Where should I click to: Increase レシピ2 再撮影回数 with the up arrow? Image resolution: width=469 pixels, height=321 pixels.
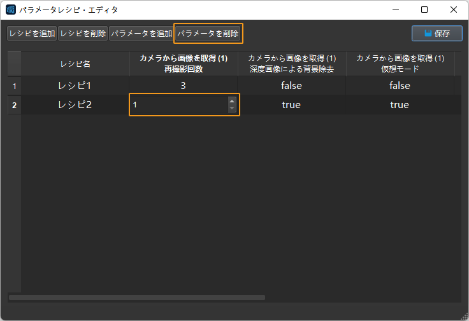(232, 101)
